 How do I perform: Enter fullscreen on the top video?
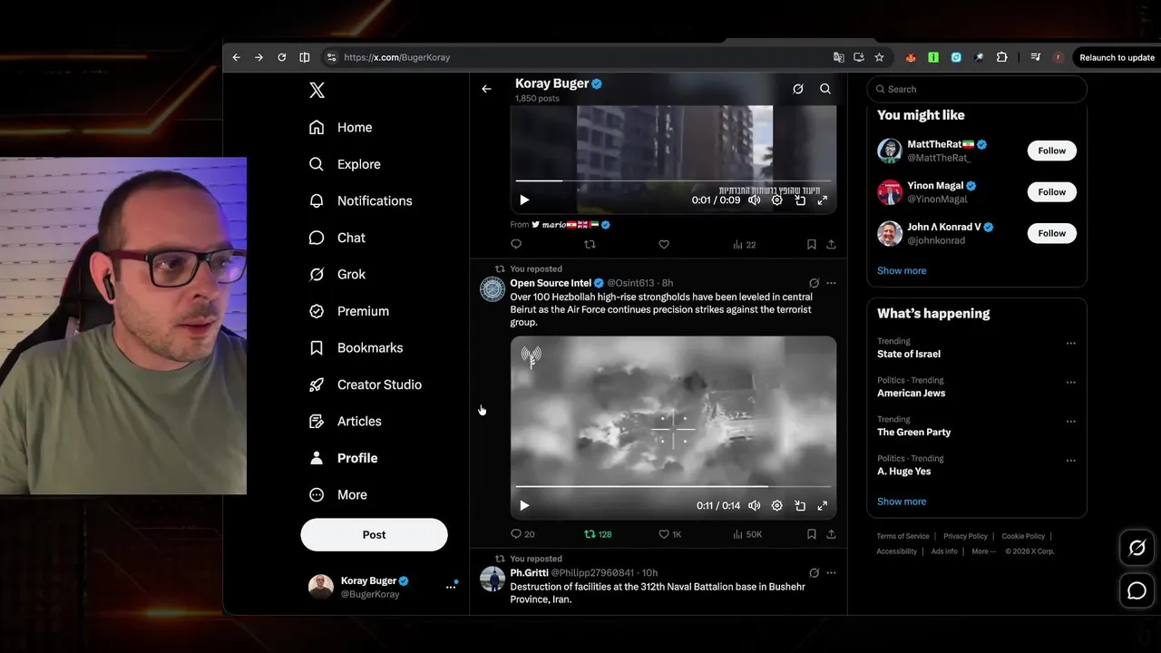pos(823,200)
